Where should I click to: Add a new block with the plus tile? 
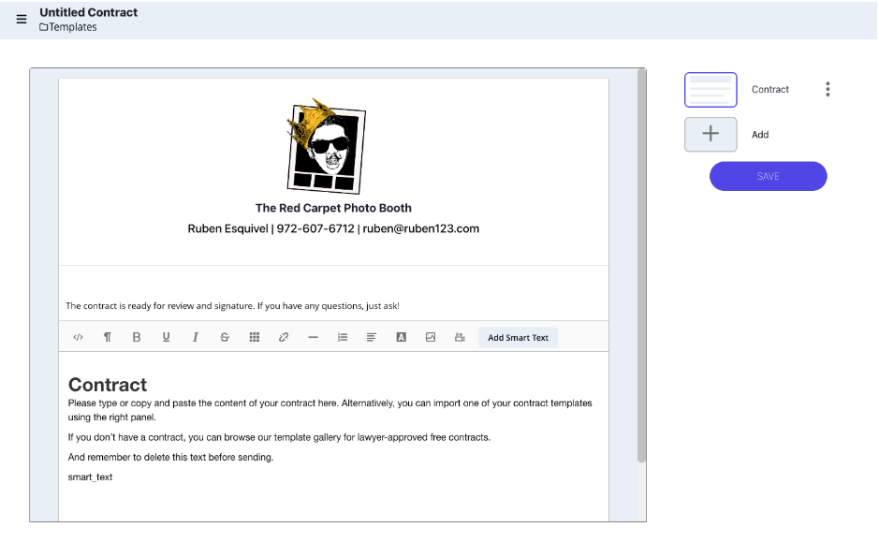pos(711,134)
